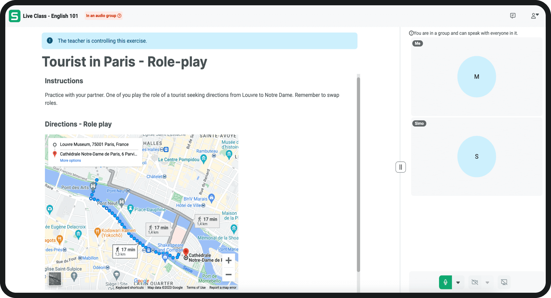
Task: Click More options link on map
Action: point(70,161)
